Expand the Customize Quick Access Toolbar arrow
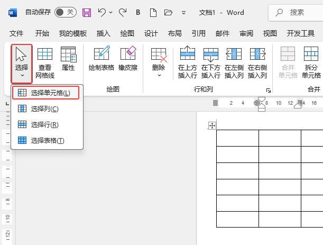 (x=183, y=13)
